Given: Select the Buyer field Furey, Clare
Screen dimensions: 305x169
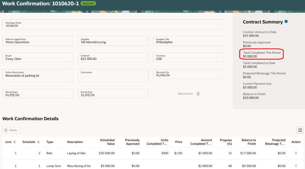Looking at the screenshot, I should point(38,58).
